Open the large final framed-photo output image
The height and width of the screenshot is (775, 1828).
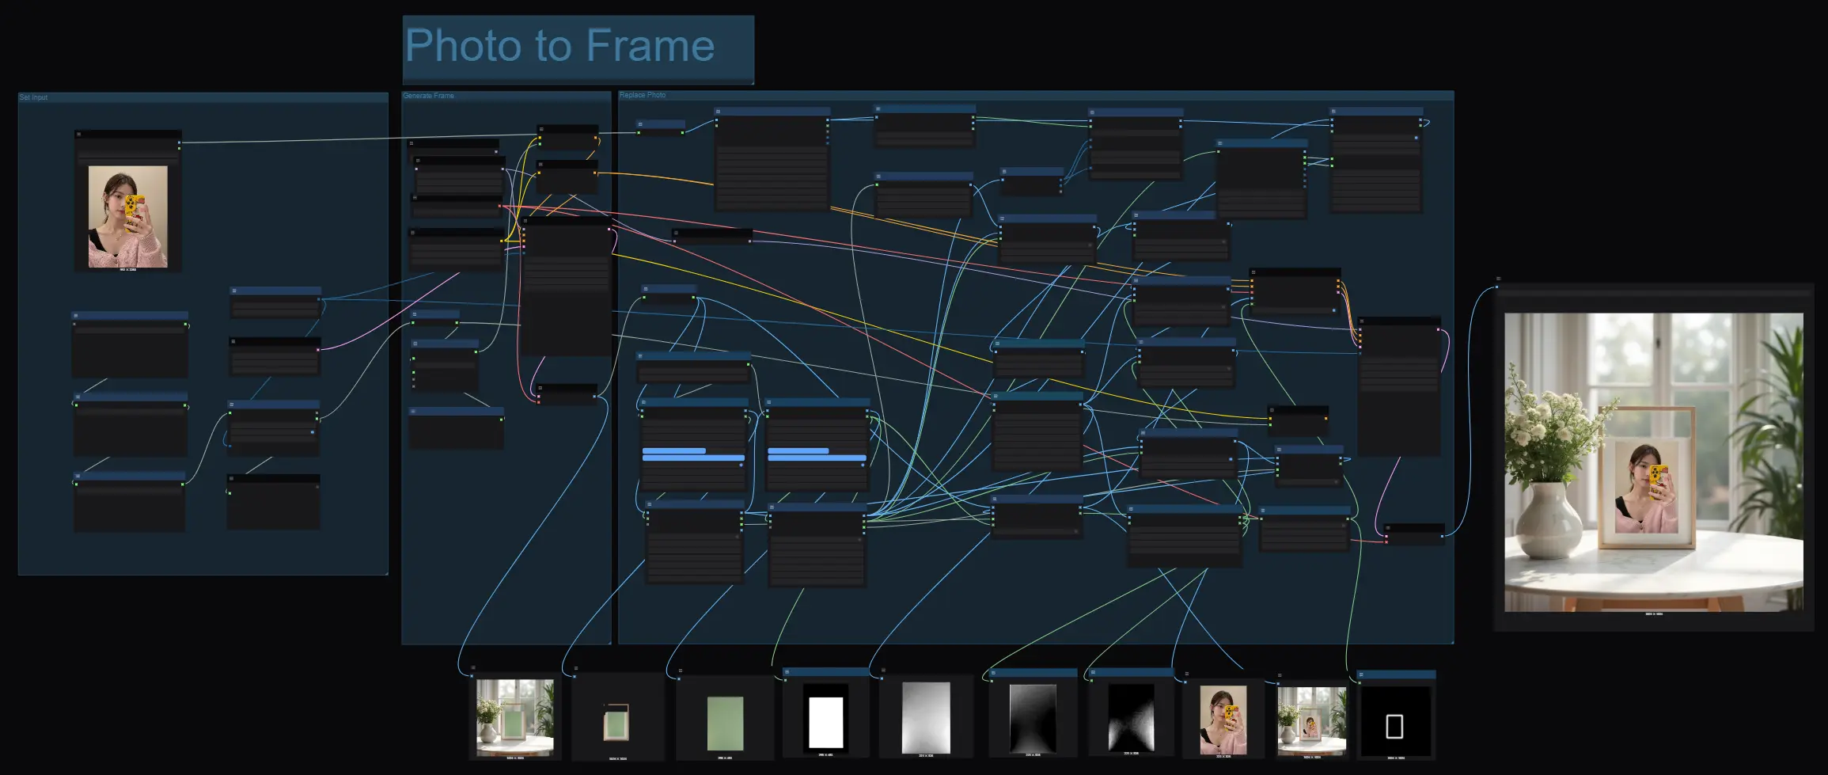click(x=1653, y=462)
